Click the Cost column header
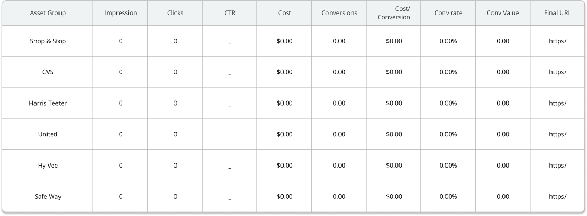The image size is (587, 216). [x=285, y=13]
